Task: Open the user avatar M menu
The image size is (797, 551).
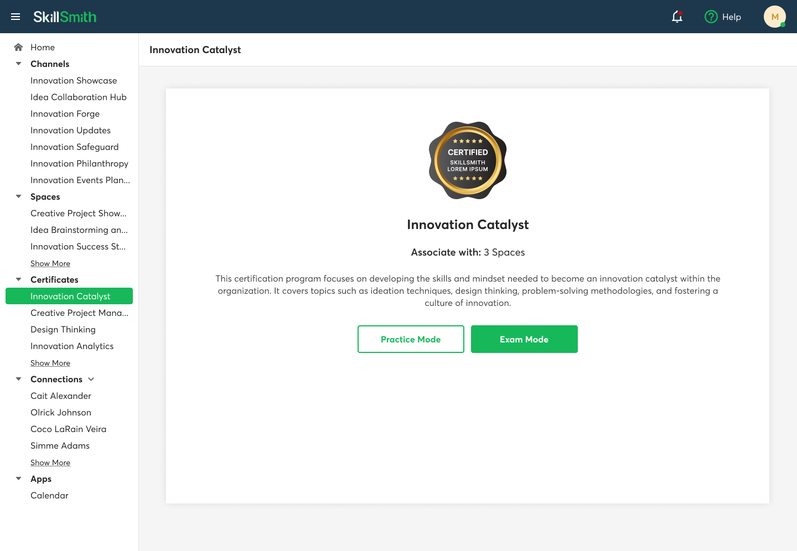Action: [775, 17]
